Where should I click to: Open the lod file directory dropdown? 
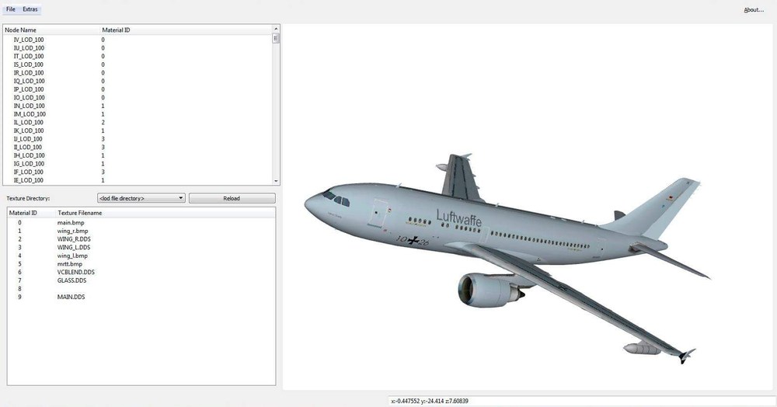coord(141,198)
